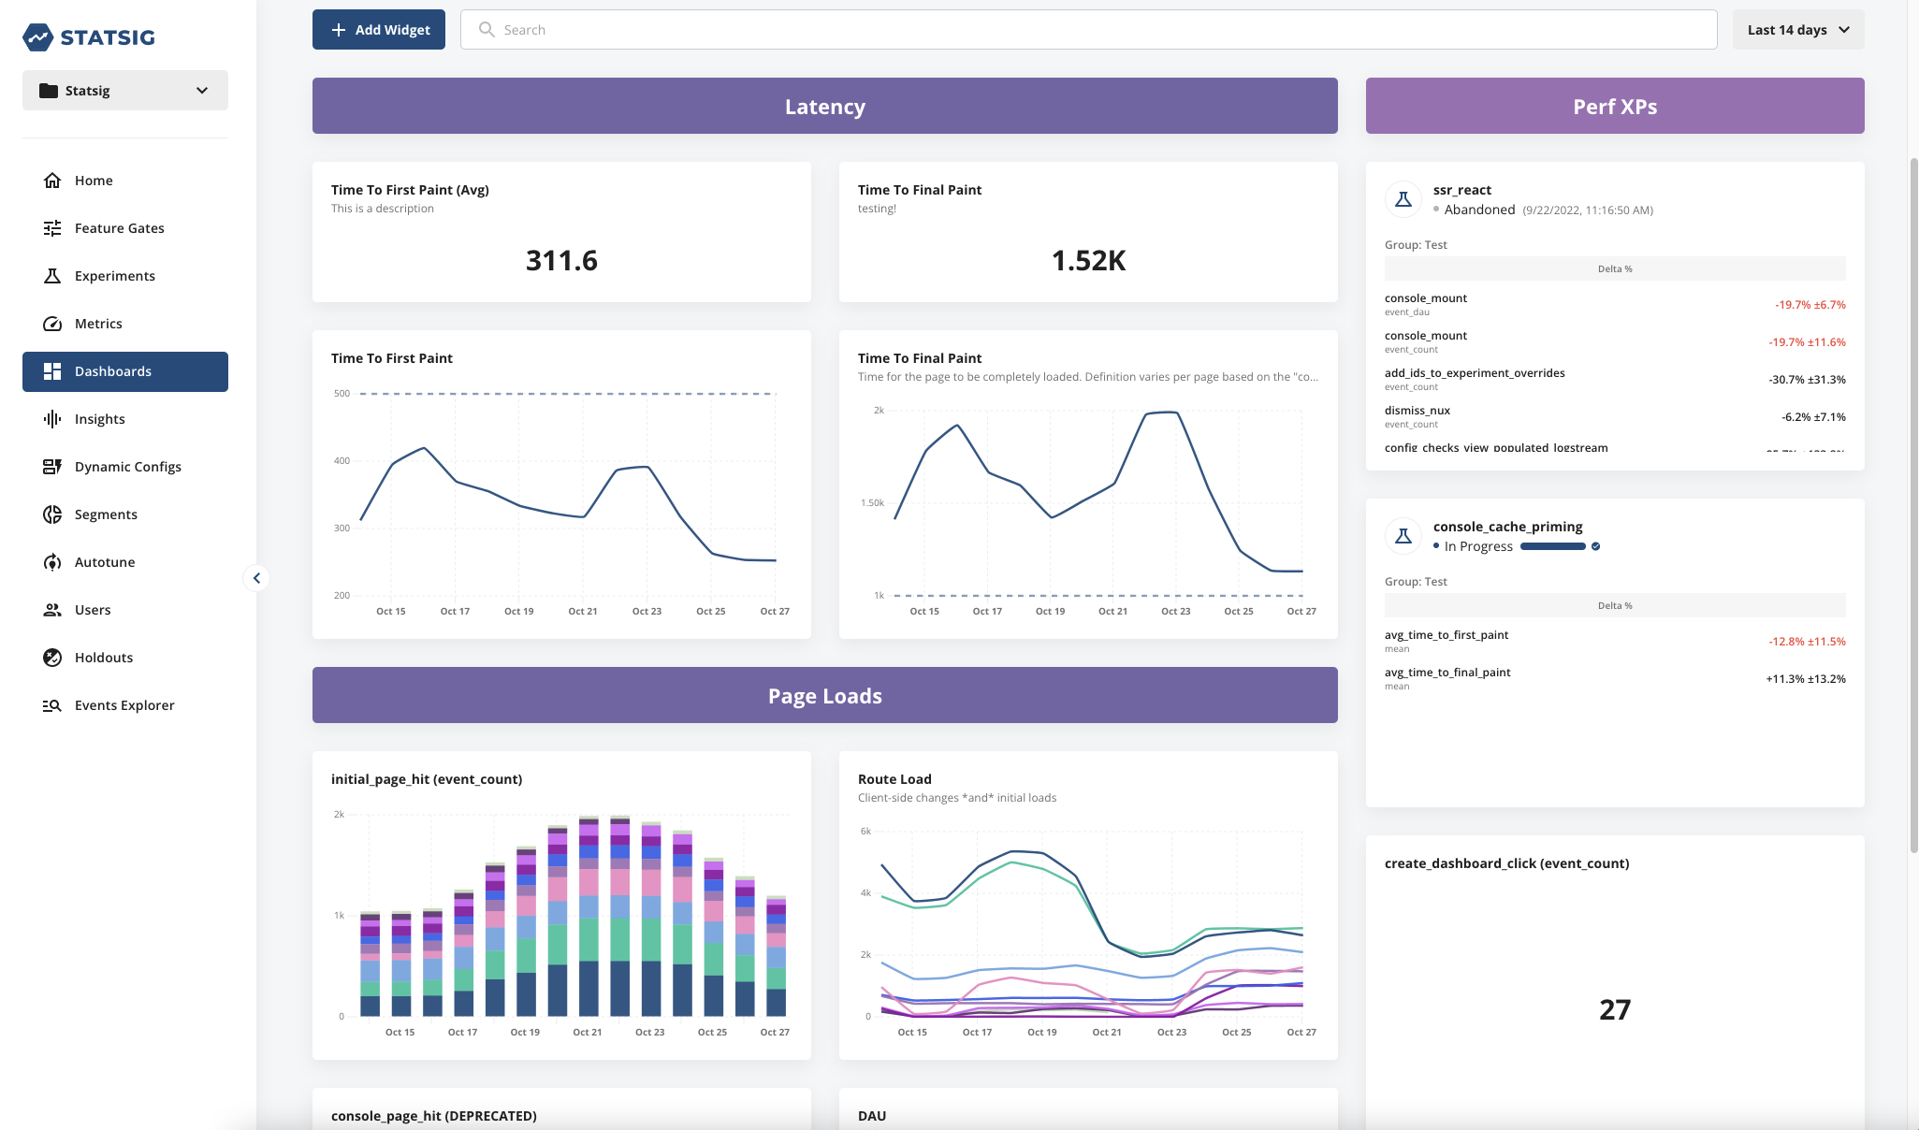Focus the dashboard Search field
Image resolution: width=1919 pixels, height=1130 pixels.
pyautogui.click(x=1088, y=30)
